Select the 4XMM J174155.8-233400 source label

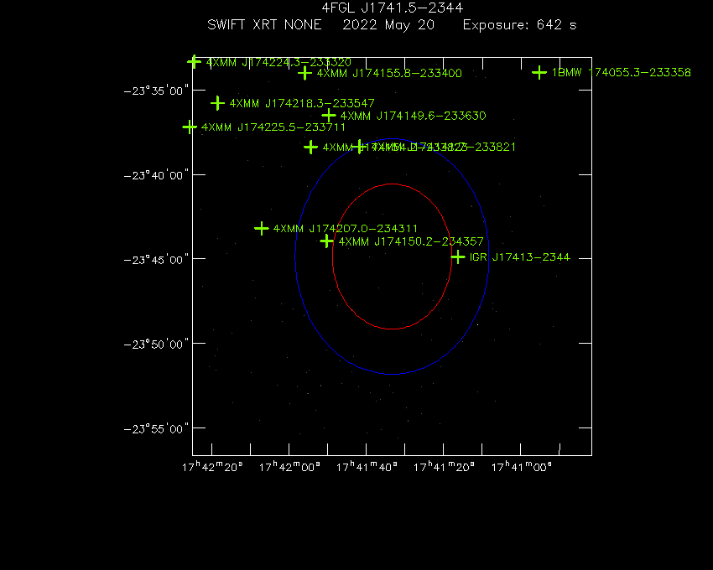coord(389,73)
